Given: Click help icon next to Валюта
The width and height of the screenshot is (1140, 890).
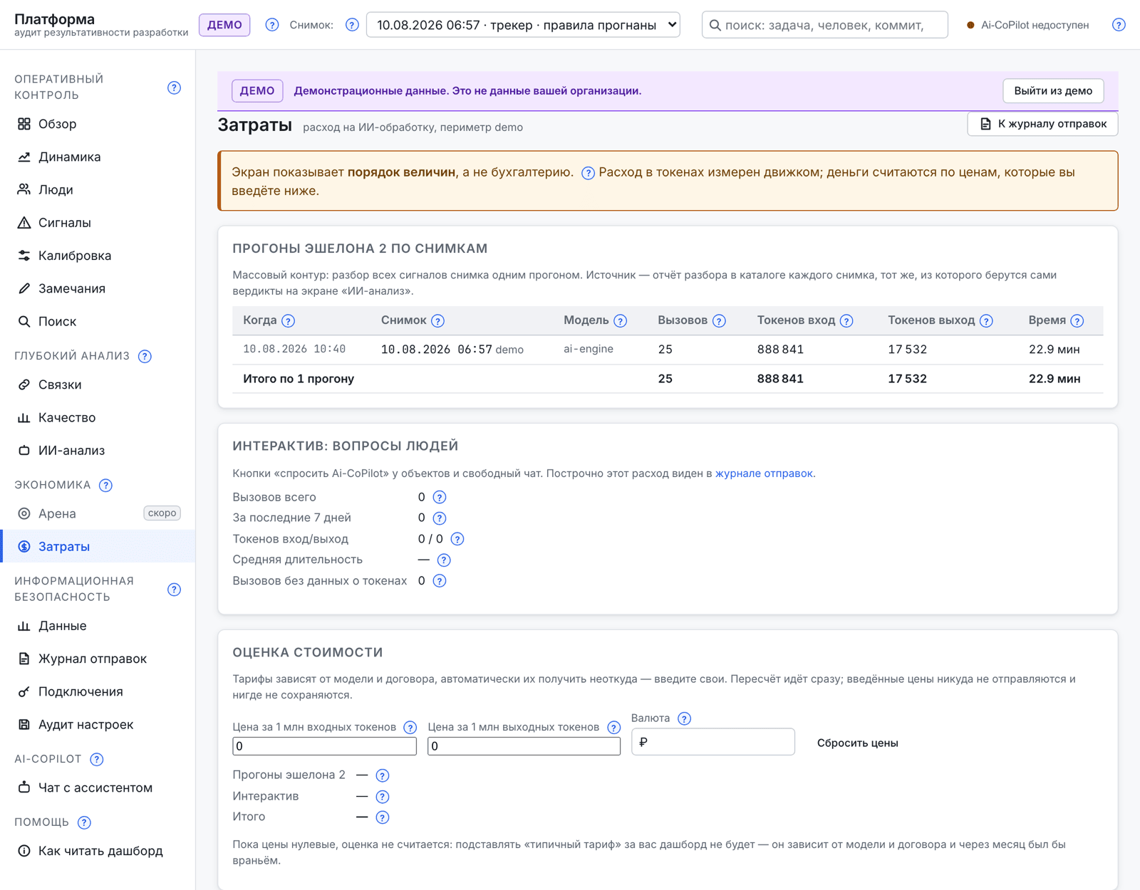Looking at the screenshot, I should pos(684,718).
